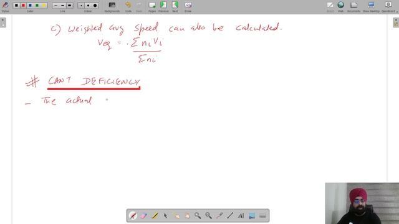Select the thick line width
399x224 pixels.
click(x=69, y=6)
